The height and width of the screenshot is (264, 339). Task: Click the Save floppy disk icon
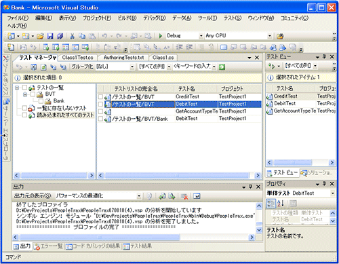coord(50,36)
